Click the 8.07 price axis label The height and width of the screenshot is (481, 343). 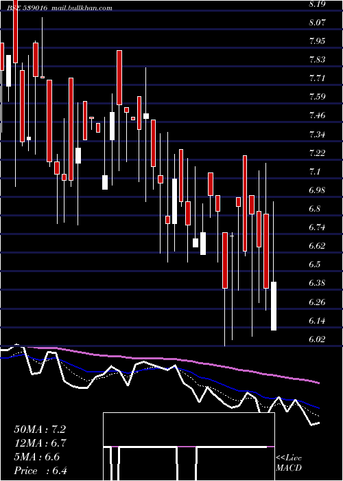318,23
